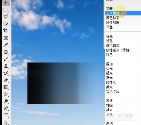This screenshot has width=141, height=125.
Task: Choose 亮光 blend mode
Action: (109, 78)
